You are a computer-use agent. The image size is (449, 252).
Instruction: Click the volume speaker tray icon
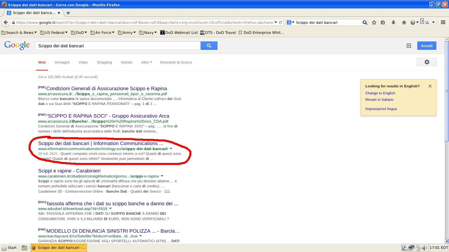coord(424,248)
